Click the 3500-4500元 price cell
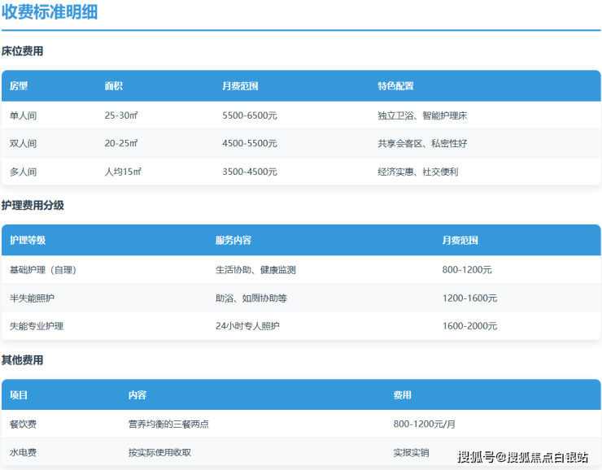Screen dimensions: 602x470 coord(250,172)
